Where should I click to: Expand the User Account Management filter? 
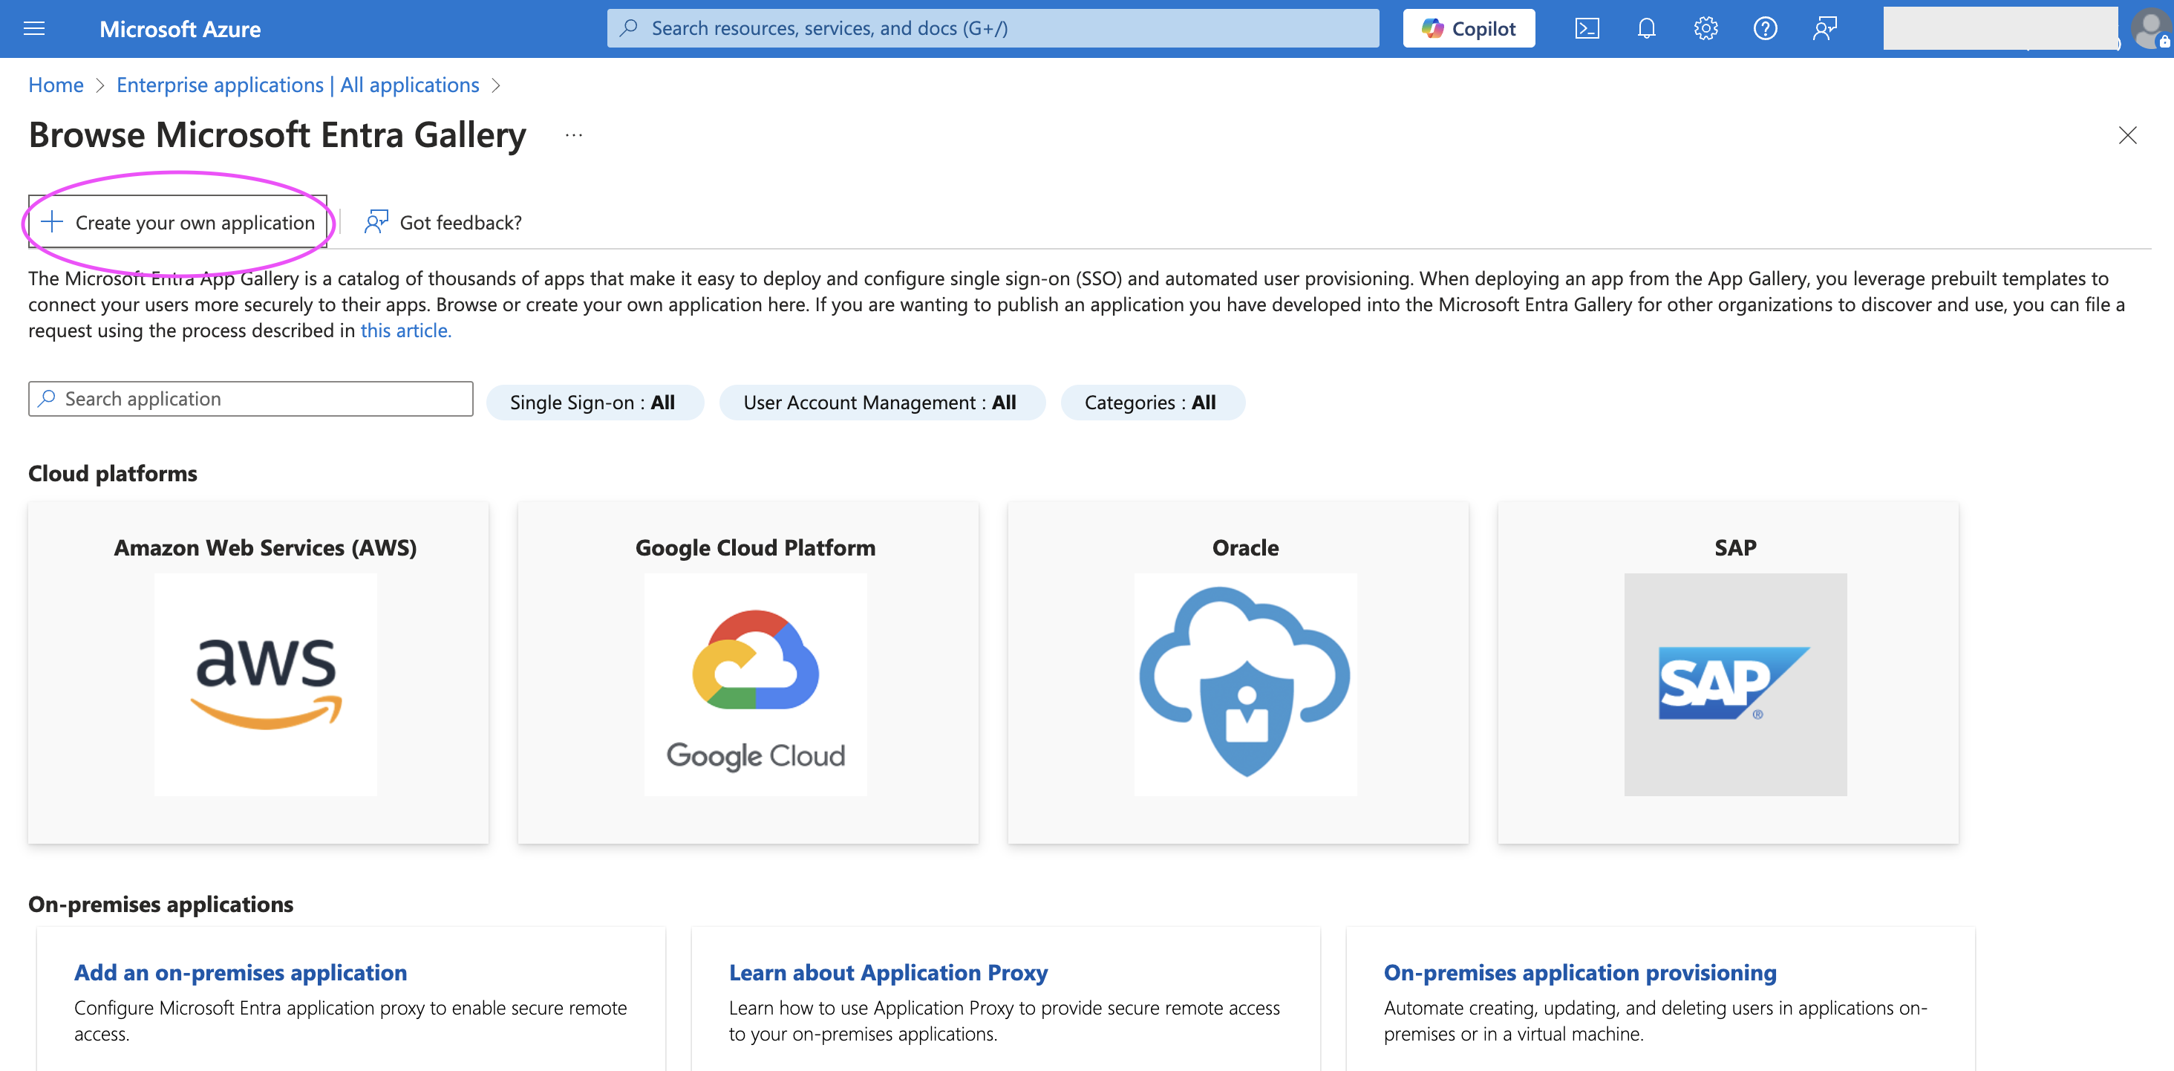tap(882, 403)
